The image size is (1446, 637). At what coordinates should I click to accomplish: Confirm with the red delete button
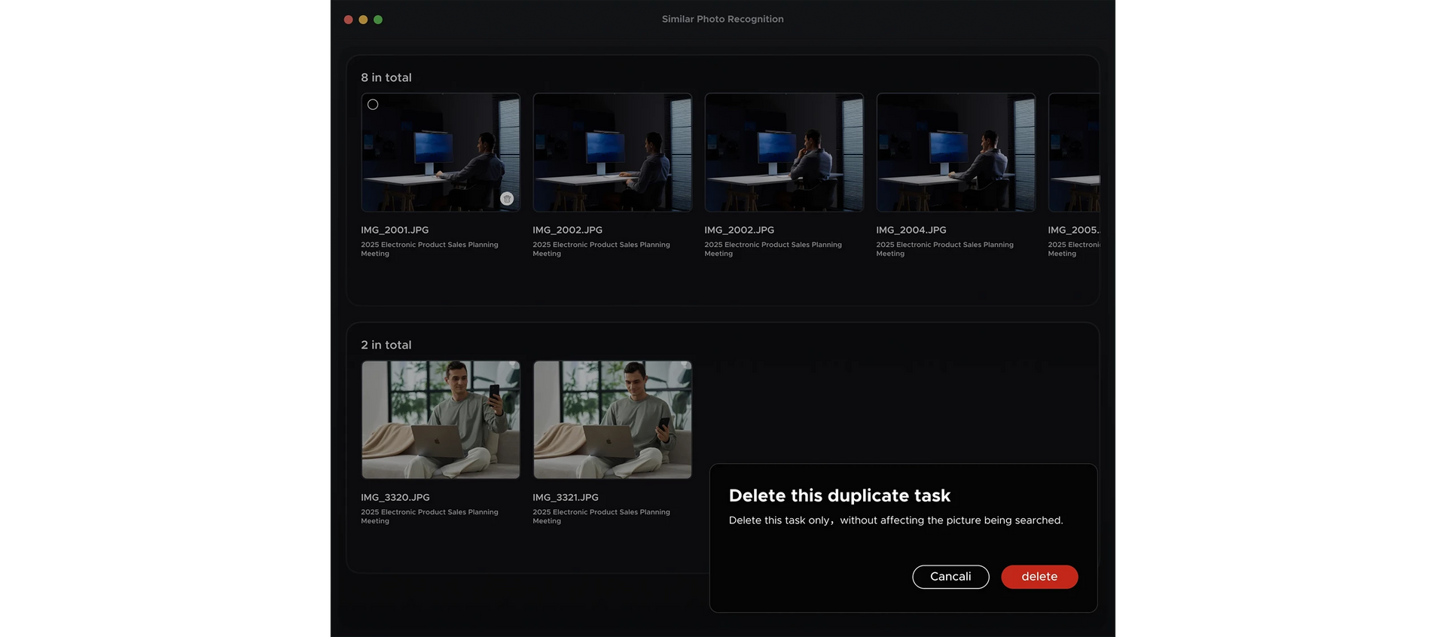[1039, 577]
